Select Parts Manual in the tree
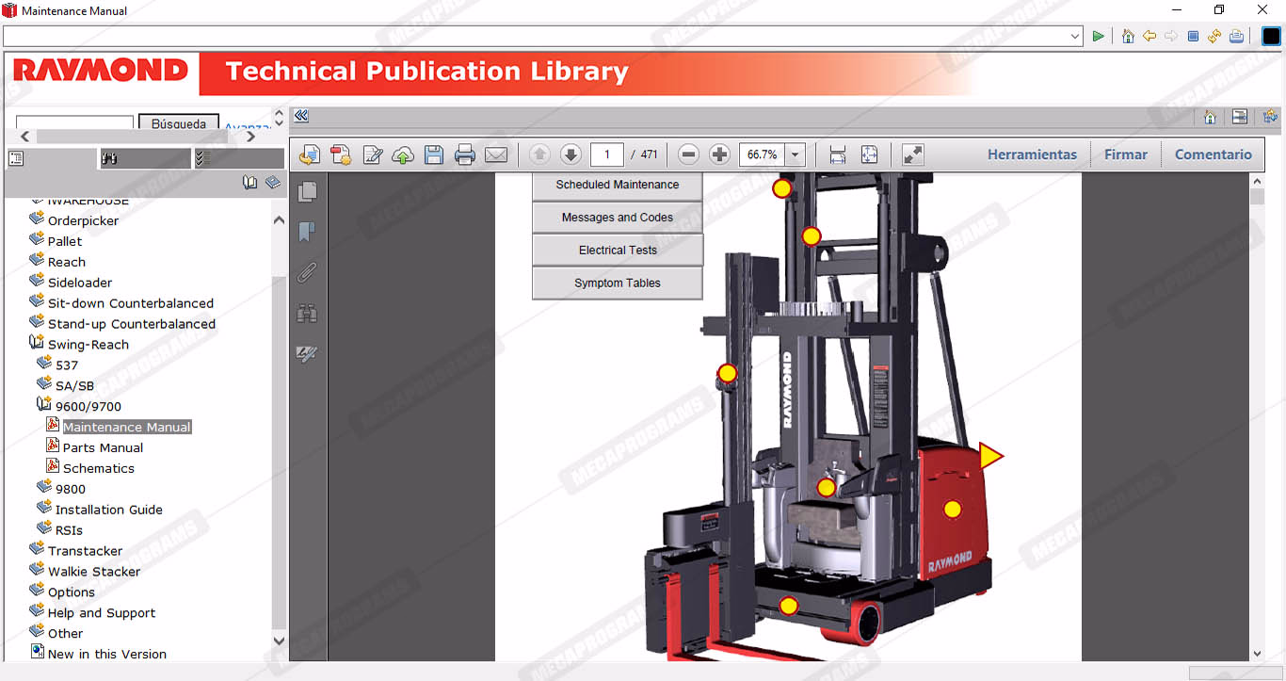The height and width of the screenshot is (681, 1286). [103, 447]
